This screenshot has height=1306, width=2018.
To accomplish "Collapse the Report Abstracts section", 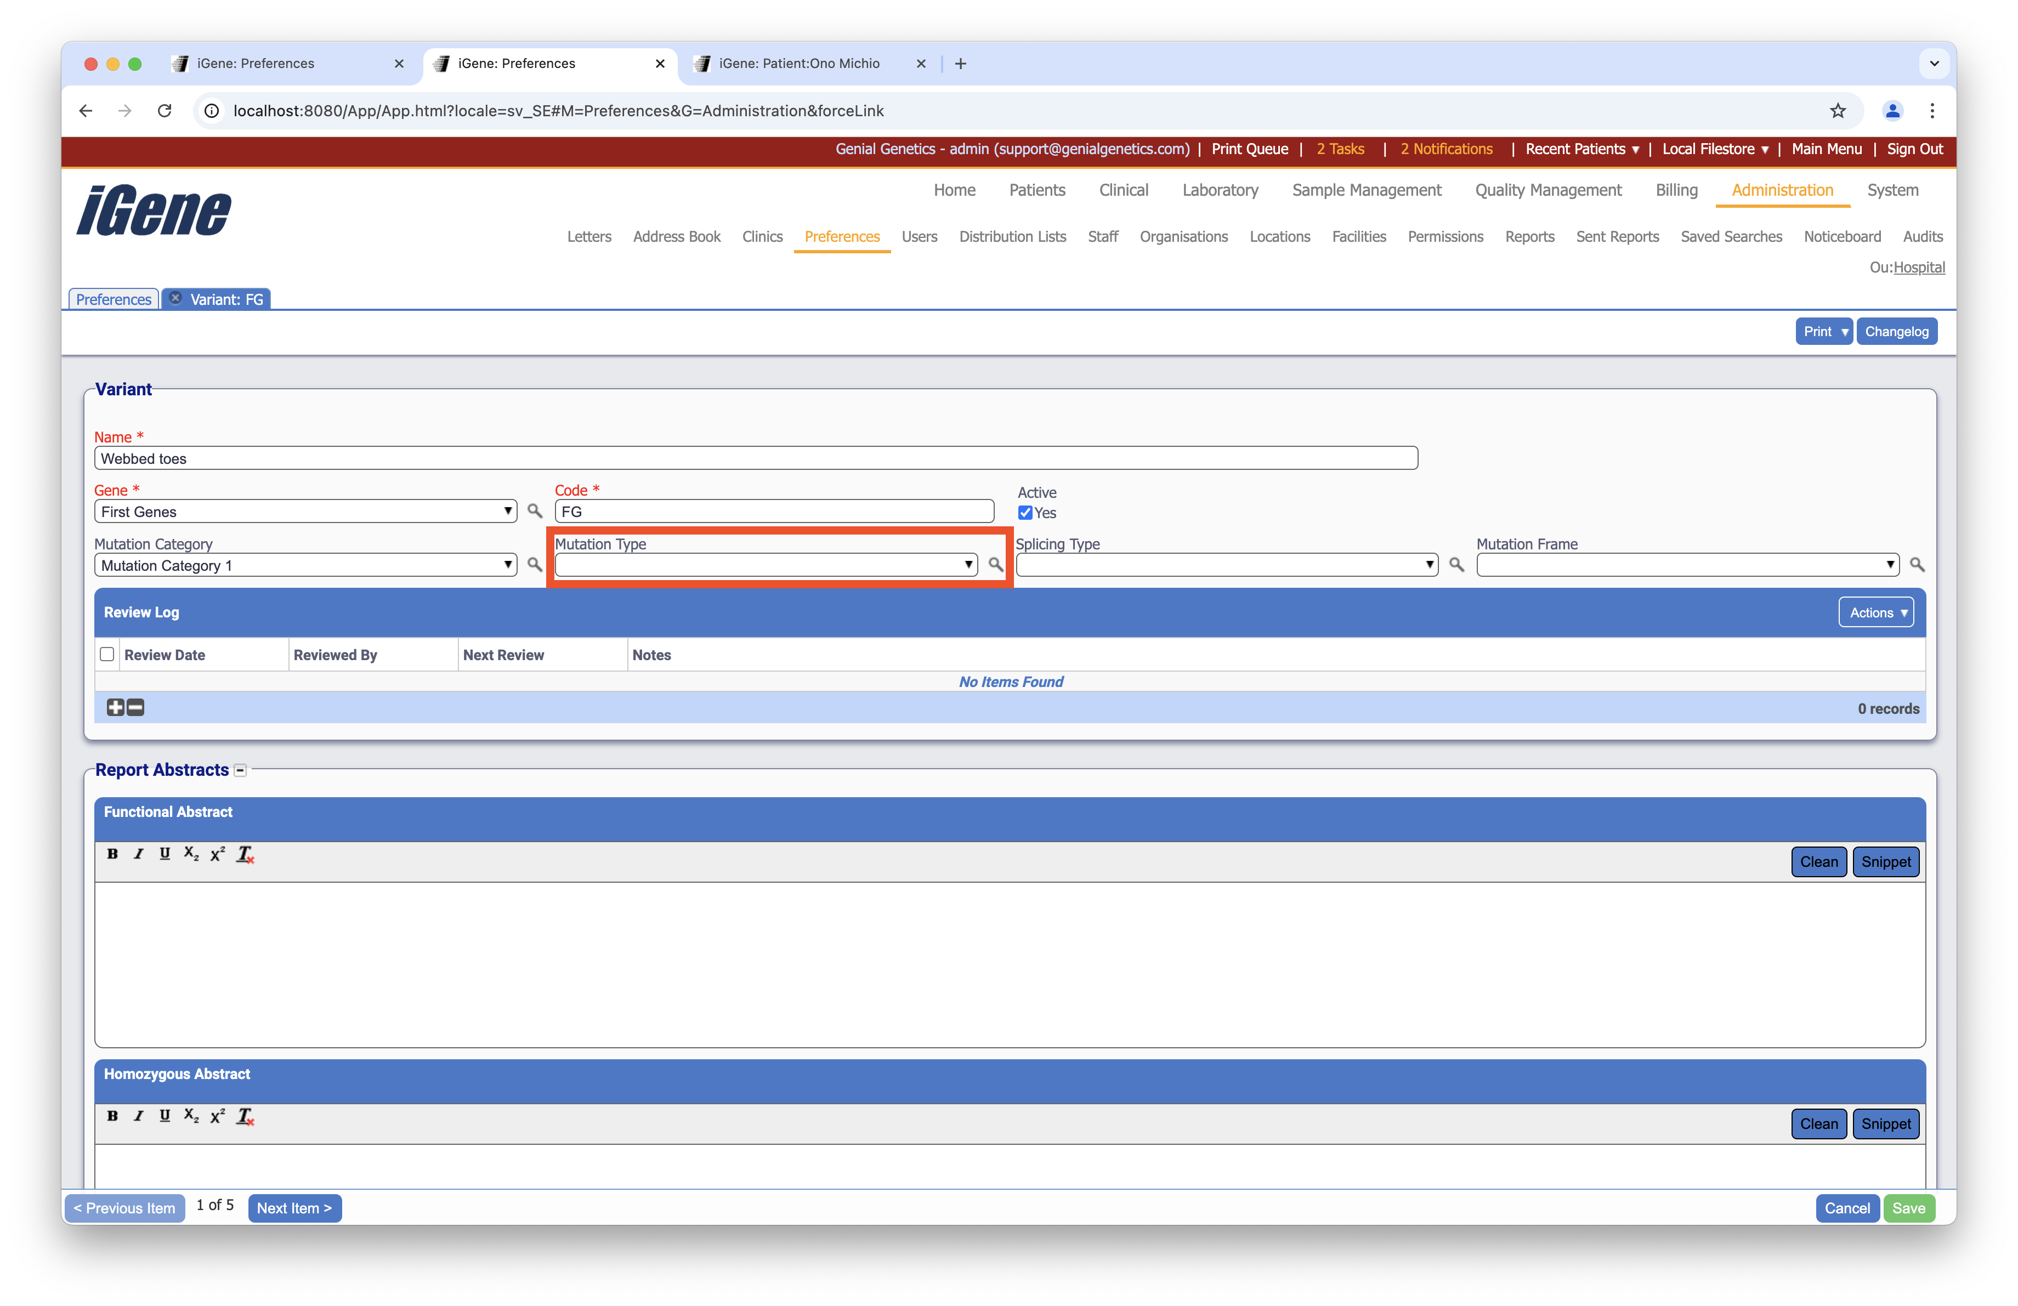I will point(241,770).
